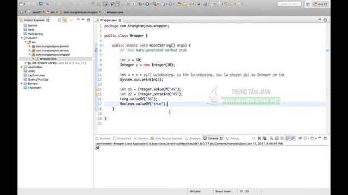The image size is (348, 195).
Task: Click warning marker on line 14
Action: point(96,89)
